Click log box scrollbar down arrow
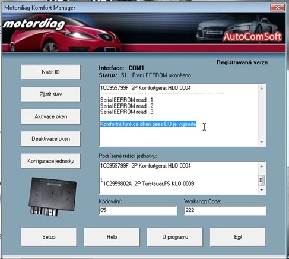 click(262, 142)
